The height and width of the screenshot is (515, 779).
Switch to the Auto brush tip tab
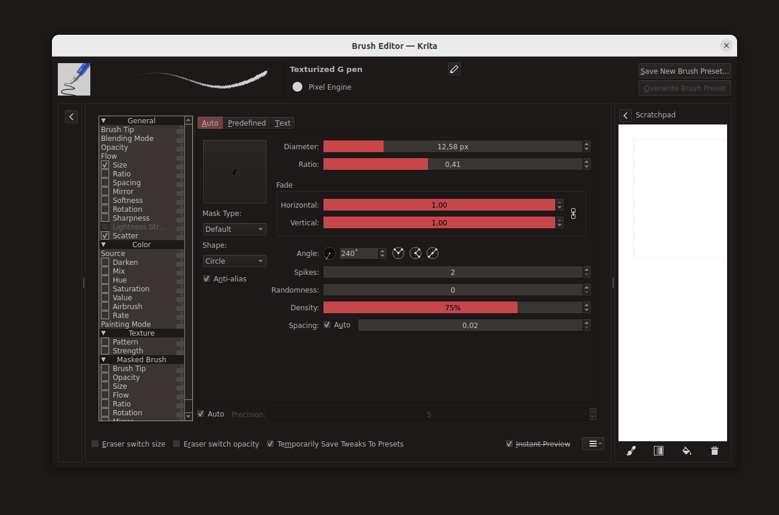210,123
